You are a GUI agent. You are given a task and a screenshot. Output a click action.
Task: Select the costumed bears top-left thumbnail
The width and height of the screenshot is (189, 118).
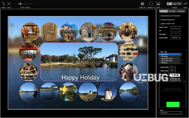[30, 31]
